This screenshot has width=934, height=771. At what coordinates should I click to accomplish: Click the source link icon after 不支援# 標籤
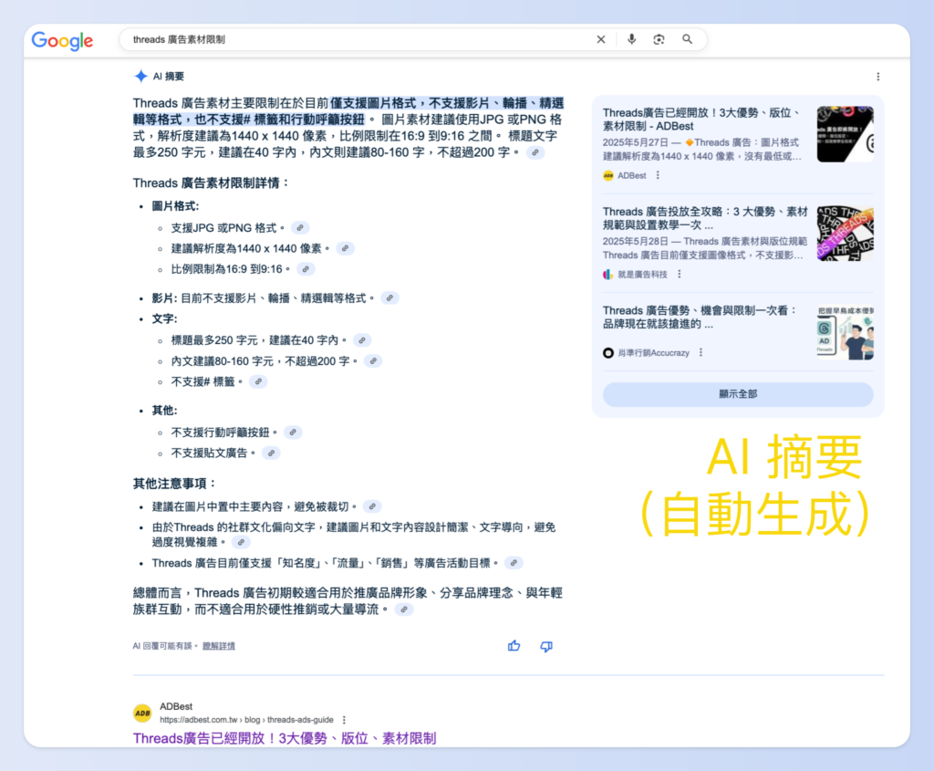(x=258, y=382)
